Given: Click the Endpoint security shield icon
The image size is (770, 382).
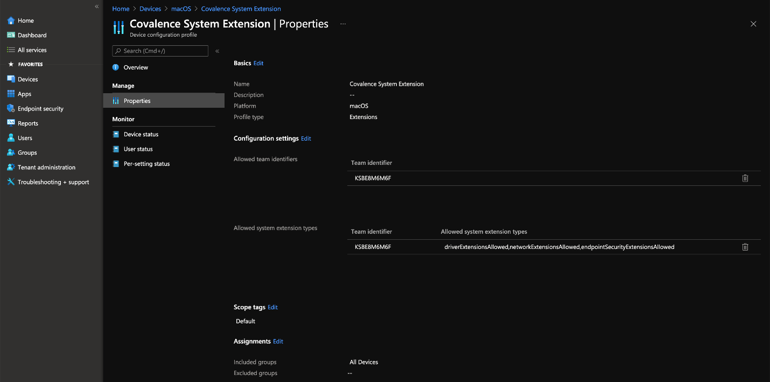Looking at the screenshot, I should pos(11,108).
